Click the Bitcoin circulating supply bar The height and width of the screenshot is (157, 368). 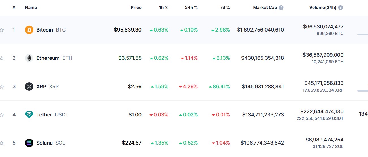tap(363, 34)
